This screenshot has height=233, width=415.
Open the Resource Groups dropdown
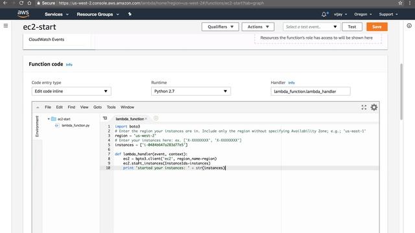point(98,14)
